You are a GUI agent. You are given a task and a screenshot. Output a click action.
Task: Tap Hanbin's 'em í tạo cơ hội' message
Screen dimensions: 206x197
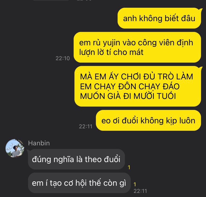[79, 183]
